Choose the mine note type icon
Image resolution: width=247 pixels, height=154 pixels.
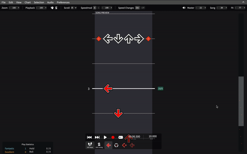coord(116,145)
